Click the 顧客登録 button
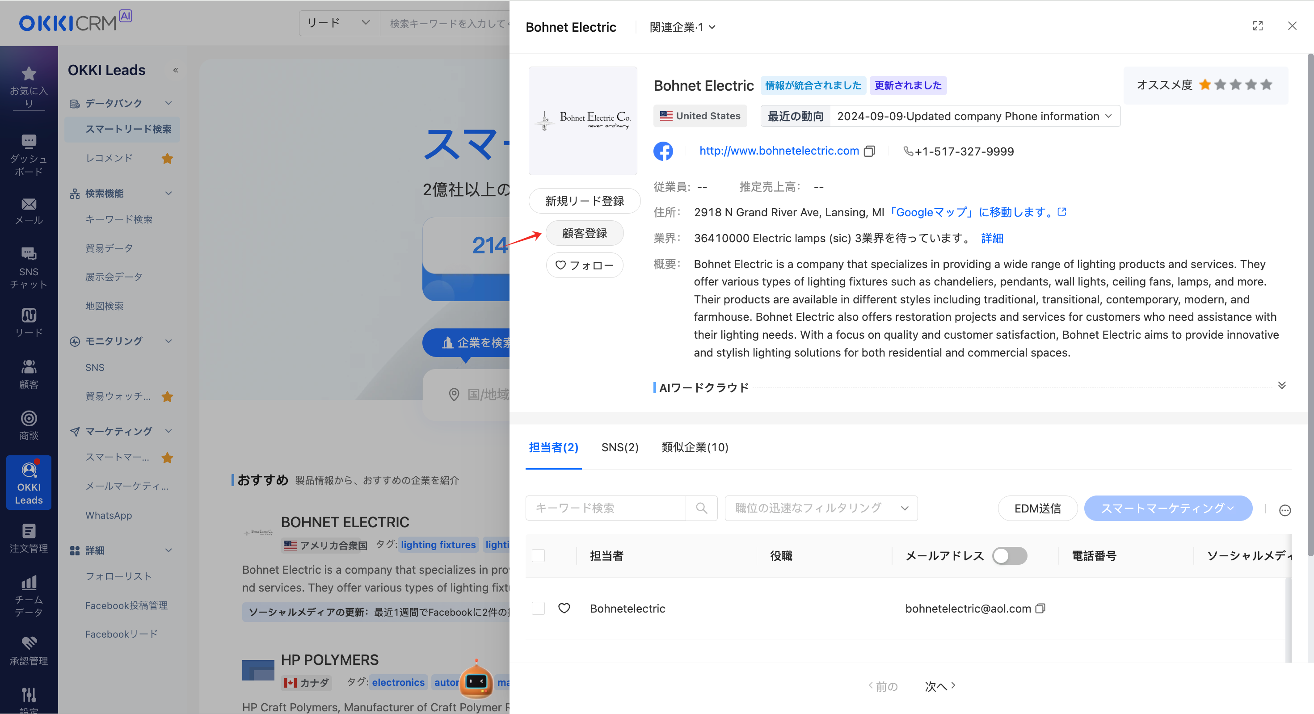Viewport: 1314px width, 714px height. pyautogui.click(x=585, y=233)
